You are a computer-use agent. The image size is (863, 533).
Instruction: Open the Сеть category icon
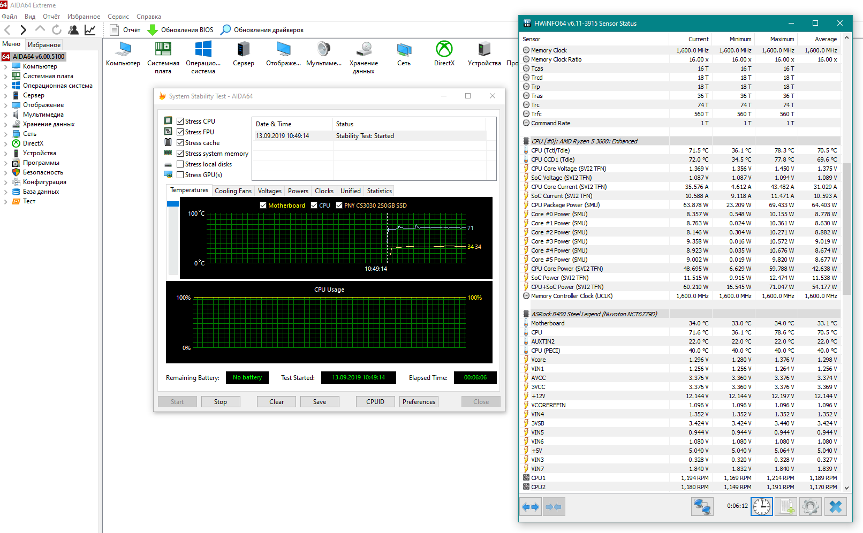tap(404, 54)
